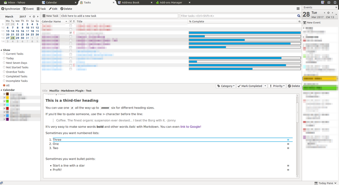
Task: Open the hamburger application menu
Action: click(x=298, y=9)
